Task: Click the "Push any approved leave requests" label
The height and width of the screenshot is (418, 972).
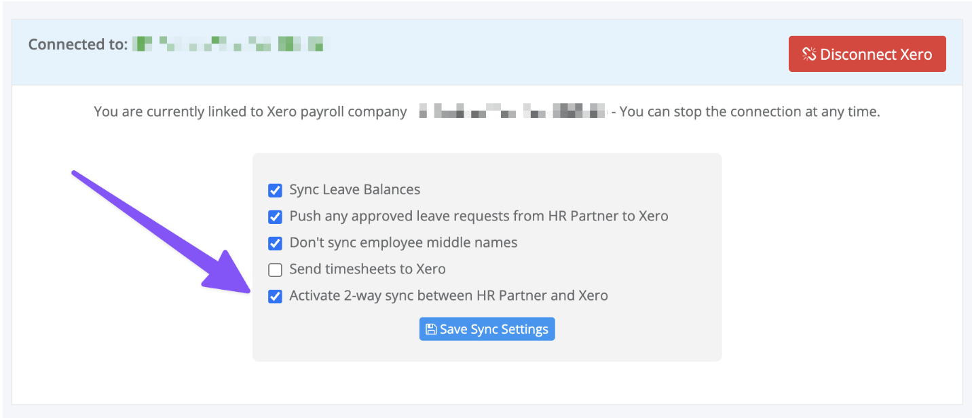Action: (479, 216)
